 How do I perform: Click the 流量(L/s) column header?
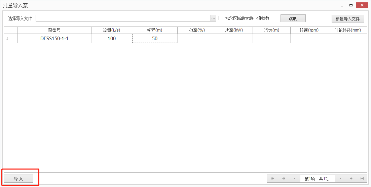pos(112,30)
